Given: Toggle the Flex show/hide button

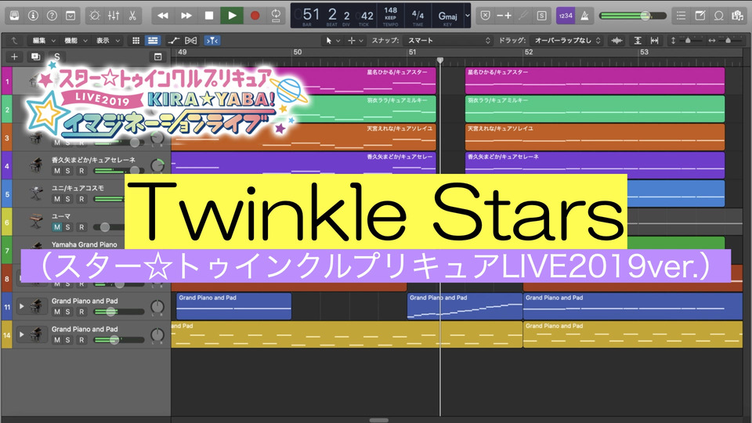Looking at the screenshot, I should [x=191, y=41].
